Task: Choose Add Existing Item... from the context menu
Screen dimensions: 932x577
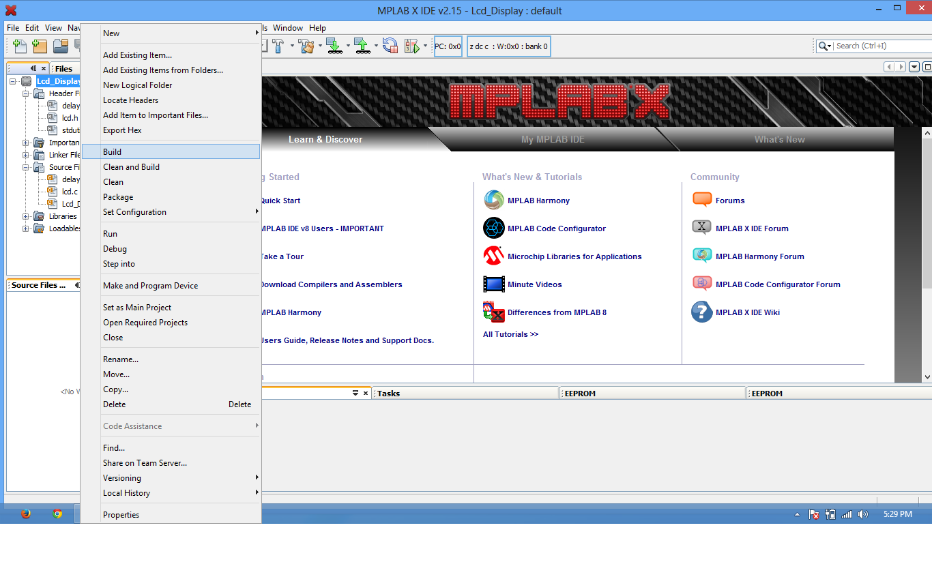Action: point(171,55)
